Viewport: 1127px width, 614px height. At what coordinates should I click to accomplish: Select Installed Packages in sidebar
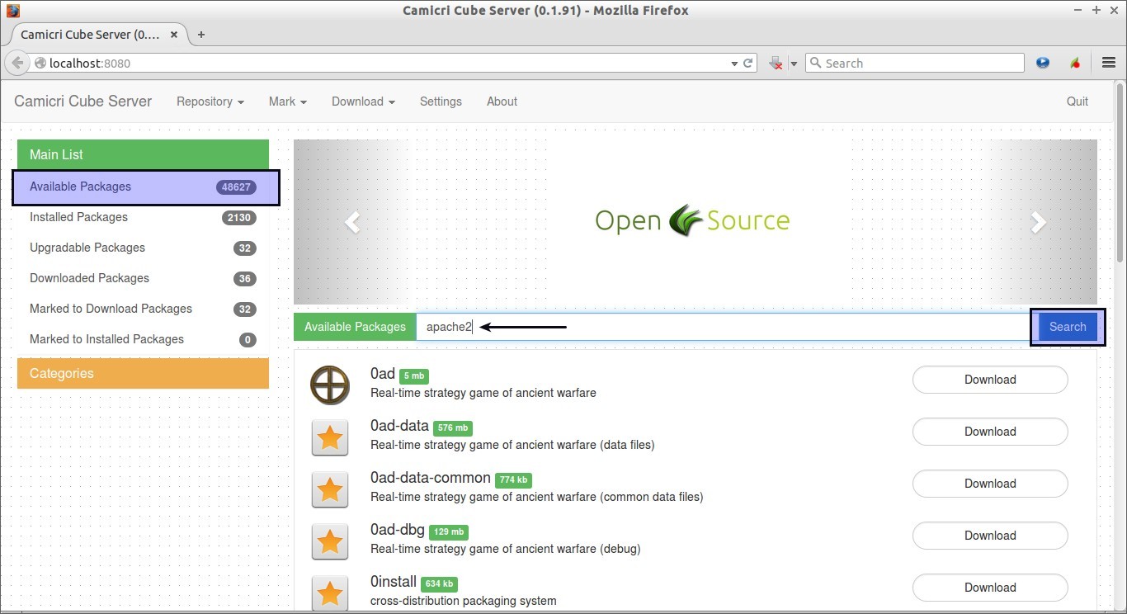tap(143, 217)
